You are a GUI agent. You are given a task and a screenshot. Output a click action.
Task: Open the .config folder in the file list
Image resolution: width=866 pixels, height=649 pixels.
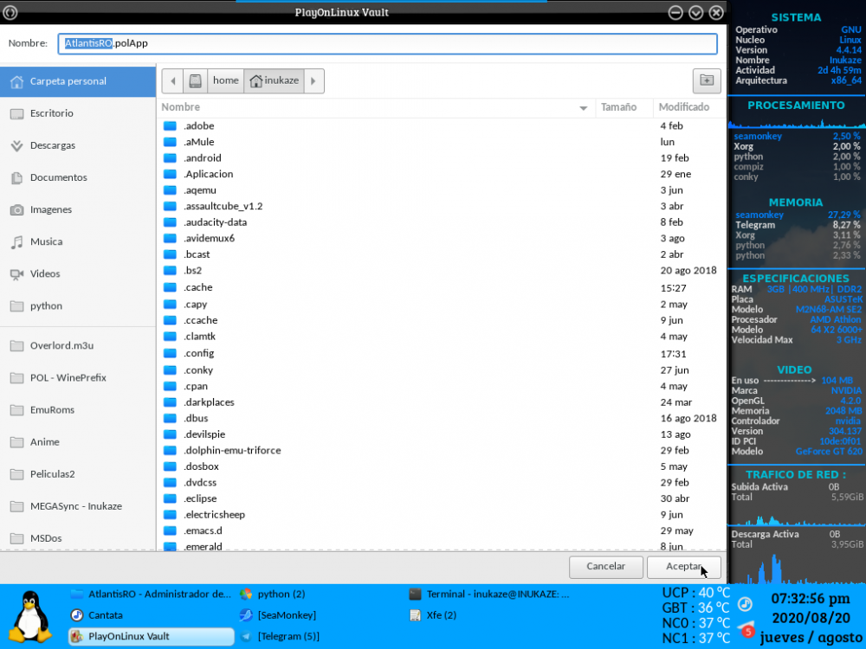point(198,353)
